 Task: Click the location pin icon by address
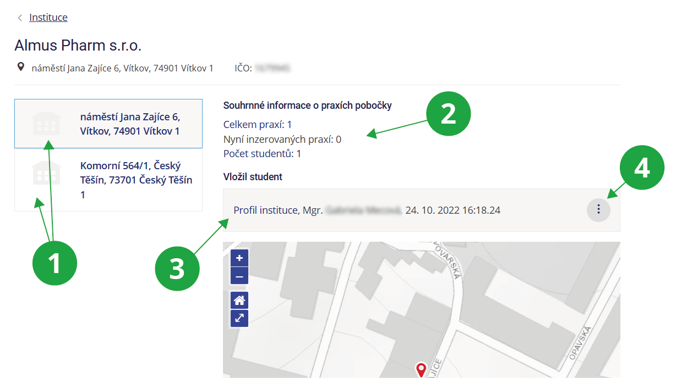click(x=21, y=67)
